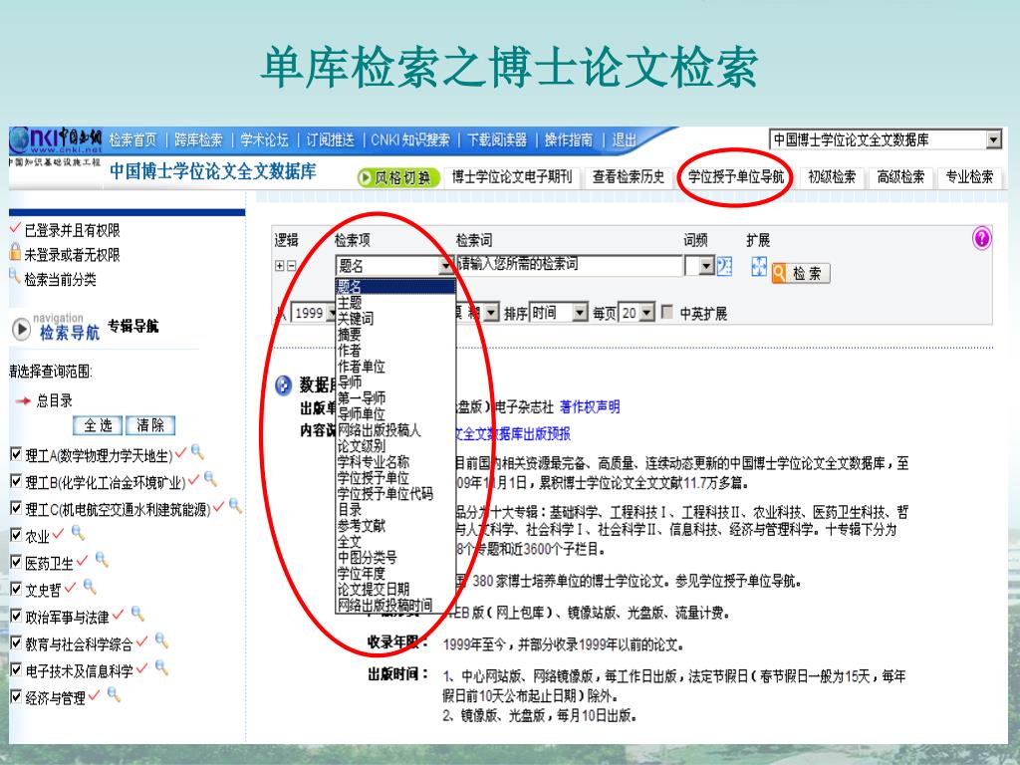The height and width of the screenshot is (765, 1020).
Task: Click the green 风格切换 button
Action: point(398,177)
